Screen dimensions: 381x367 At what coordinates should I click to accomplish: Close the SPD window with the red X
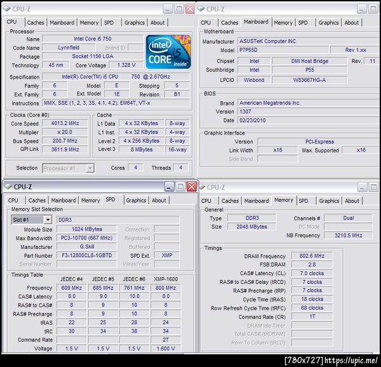[192, 187]
